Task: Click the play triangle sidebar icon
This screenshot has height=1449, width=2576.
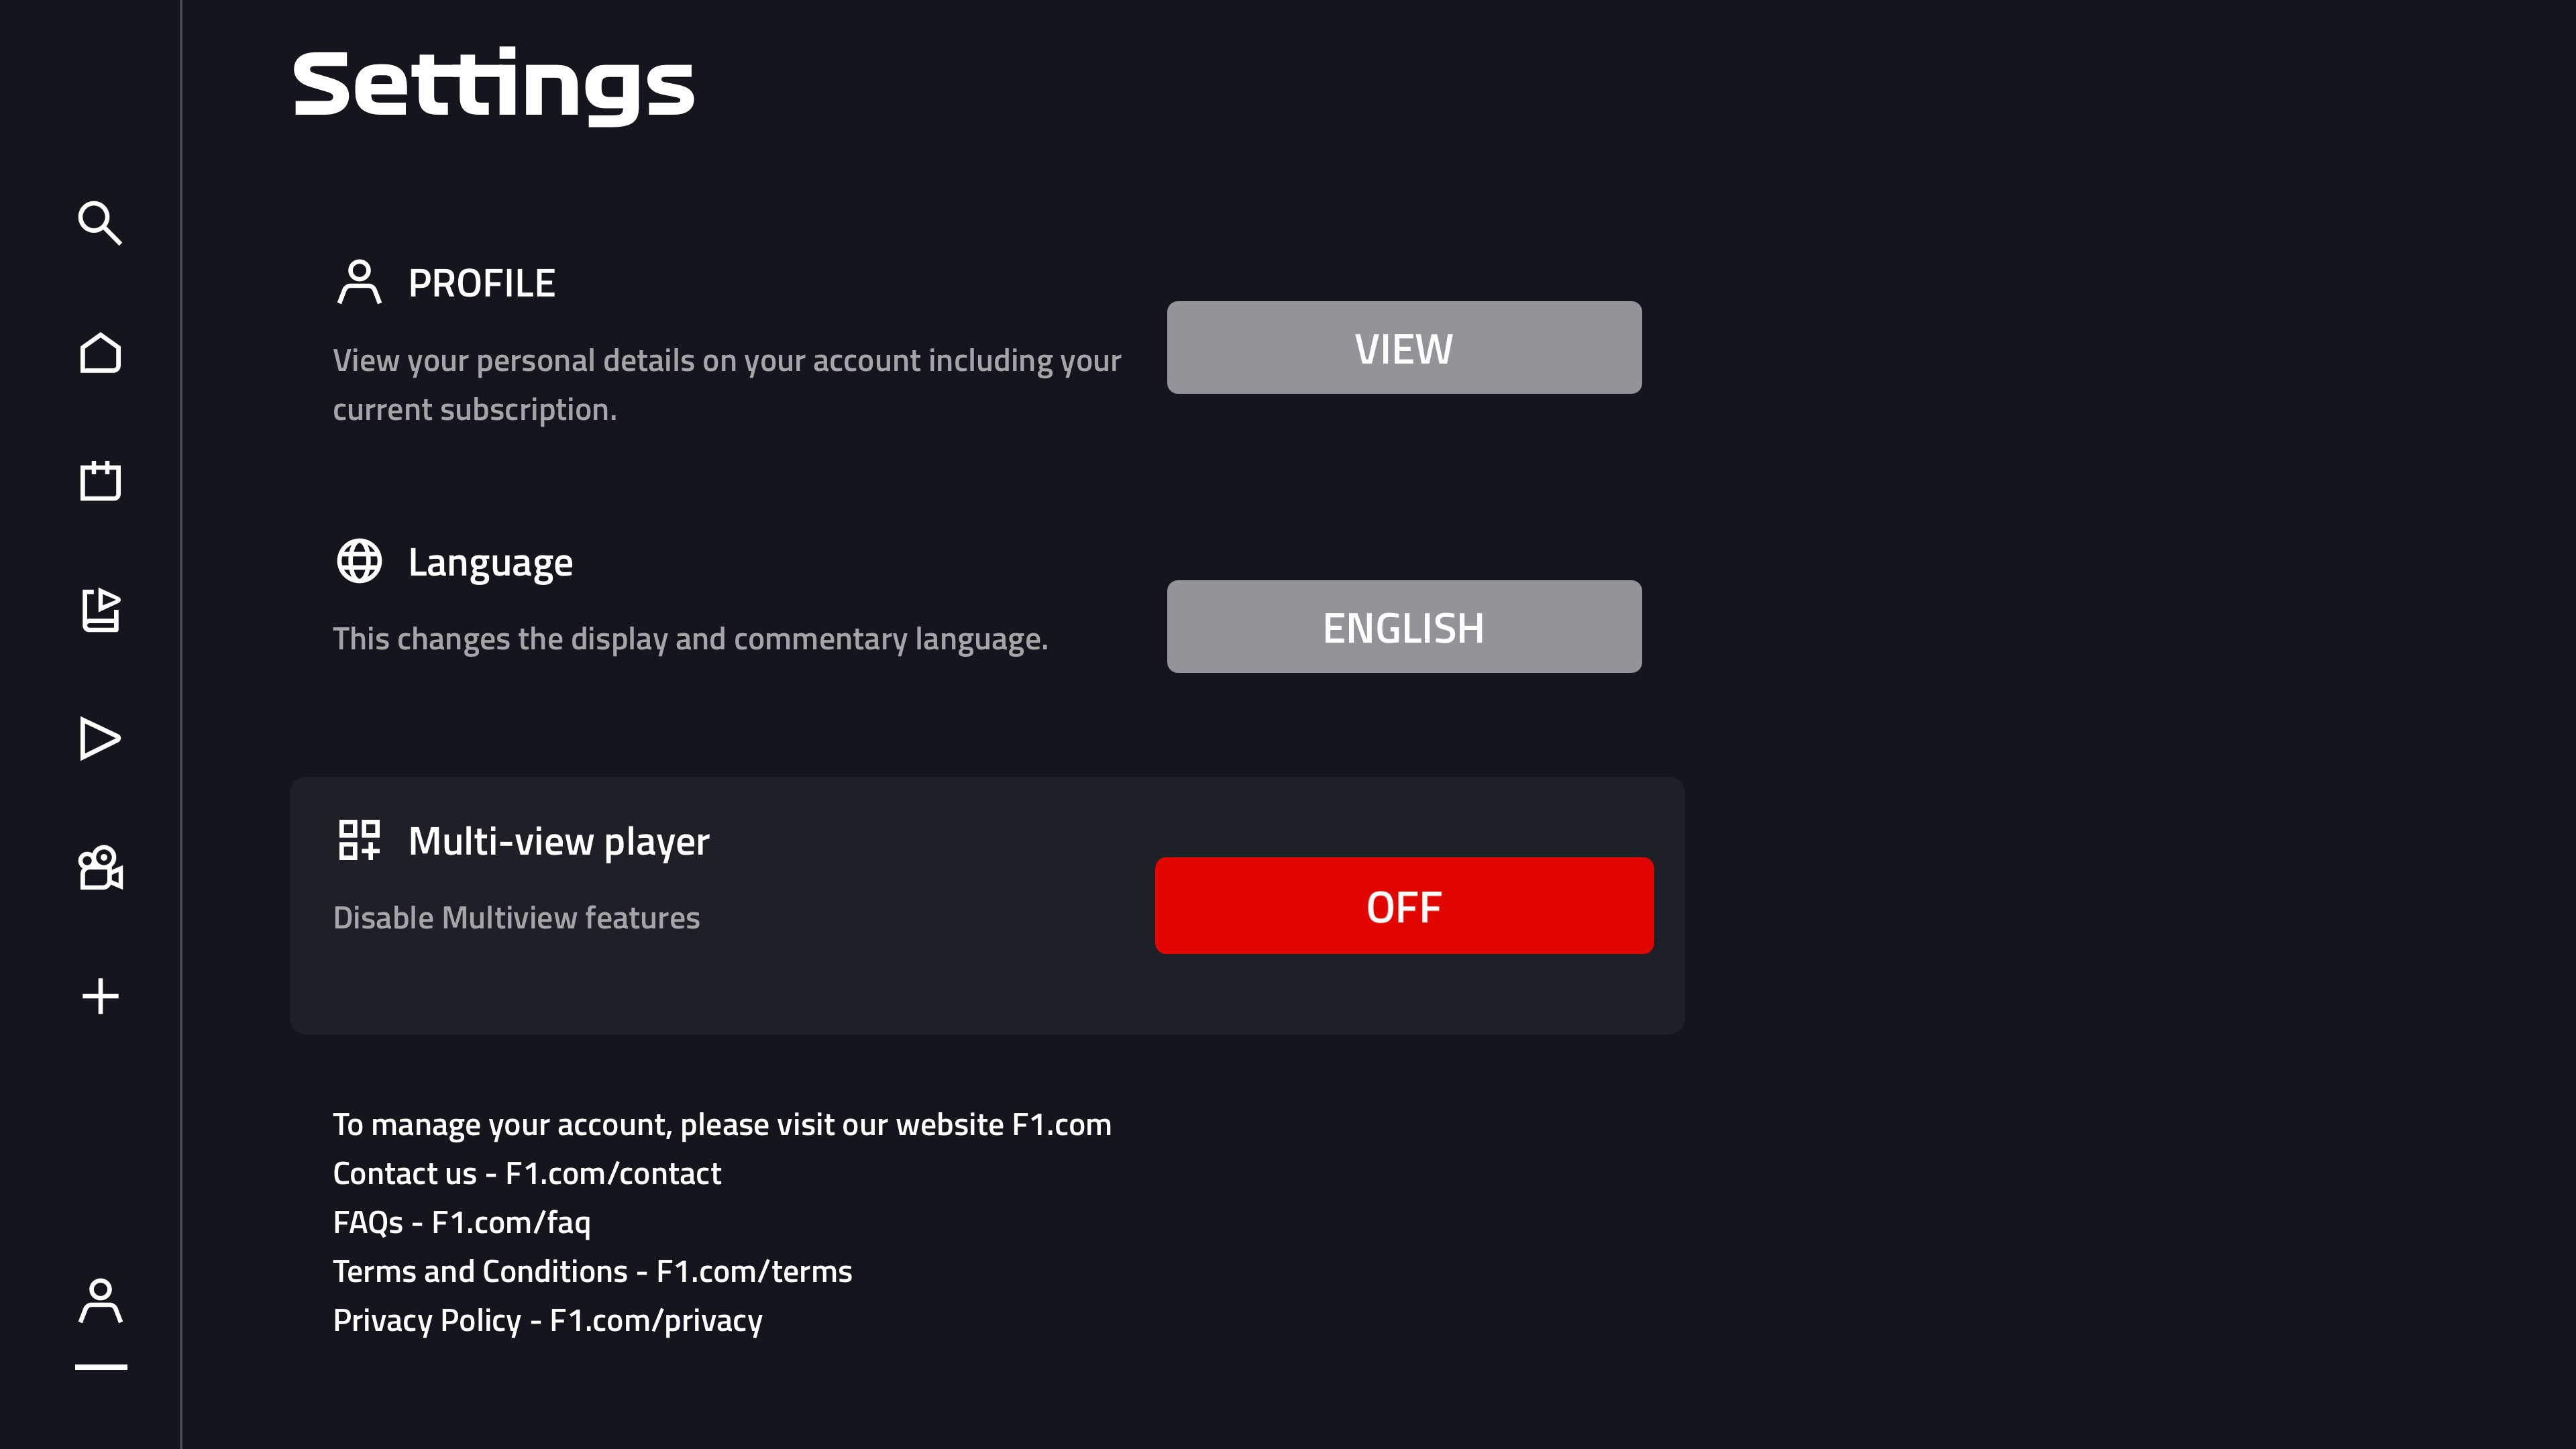Action: coord(100,739)
